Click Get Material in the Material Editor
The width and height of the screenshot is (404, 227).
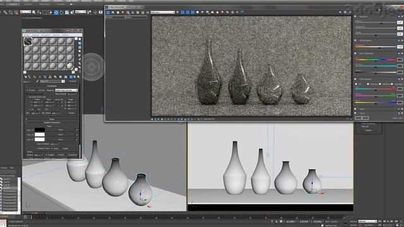click(x=25, y=77)
